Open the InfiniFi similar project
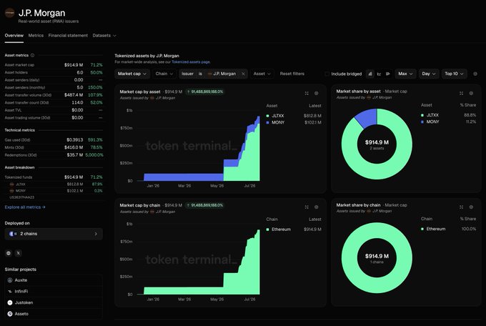 point(54,291)
